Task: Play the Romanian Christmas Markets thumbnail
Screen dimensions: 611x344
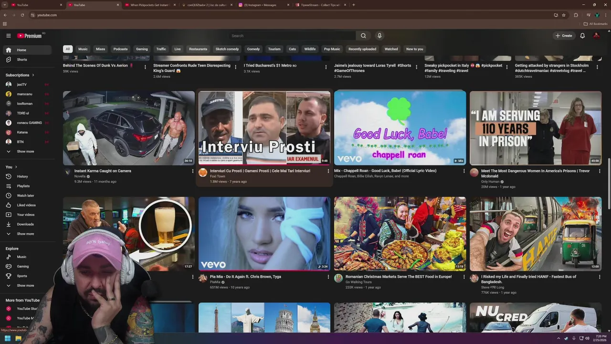Action: click(400, 234)
